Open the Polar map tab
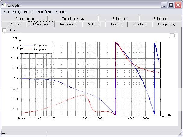 point(160,19)
